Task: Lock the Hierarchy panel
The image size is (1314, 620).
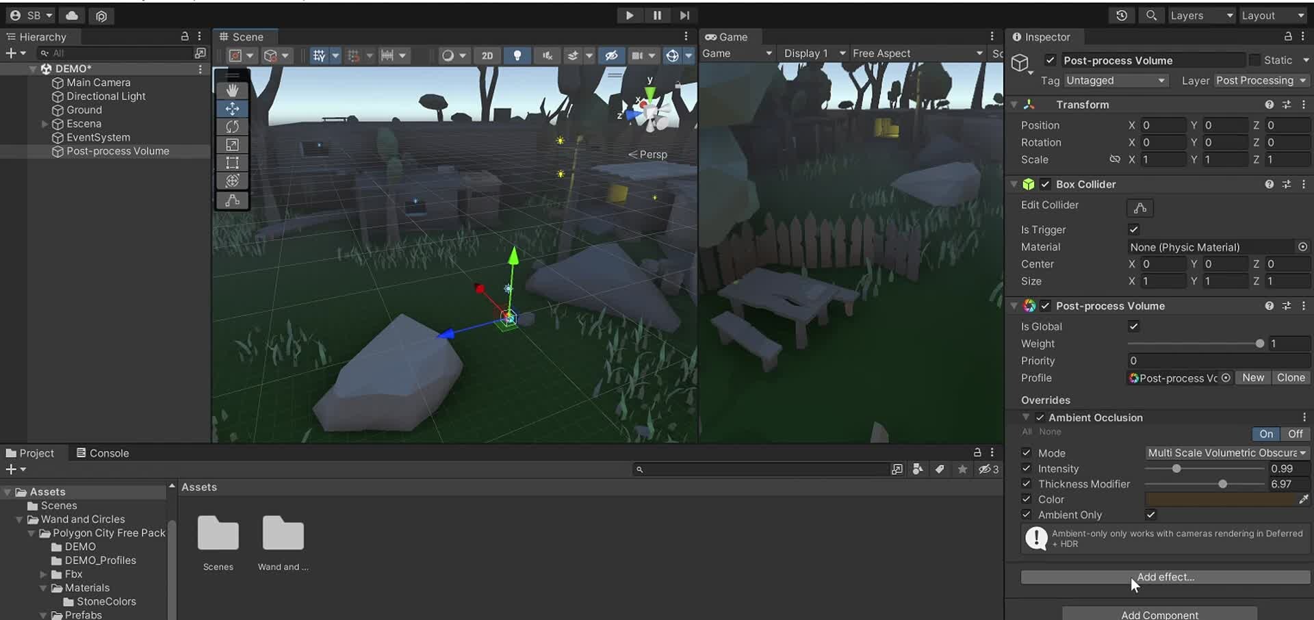Action: click(185, 36)
